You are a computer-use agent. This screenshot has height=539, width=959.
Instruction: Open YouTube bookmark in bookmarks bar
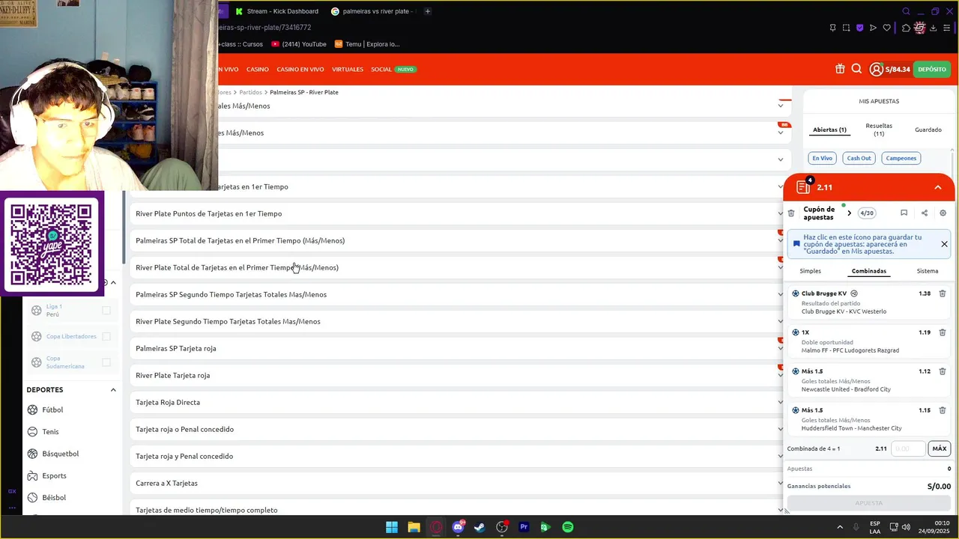coord(299,44)
